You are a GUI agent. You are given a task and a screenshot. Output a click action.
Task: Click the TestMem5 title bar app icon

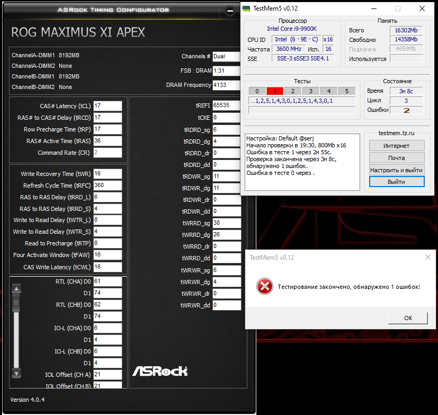click(246, 8)
